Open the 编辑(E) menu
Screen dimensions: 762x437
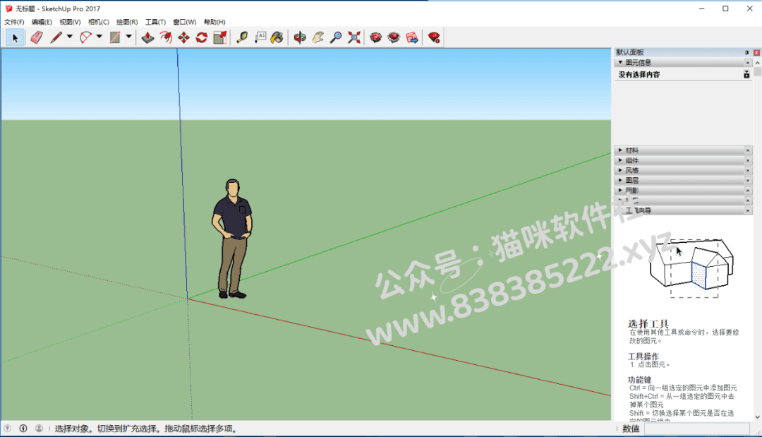click(42, 22)
